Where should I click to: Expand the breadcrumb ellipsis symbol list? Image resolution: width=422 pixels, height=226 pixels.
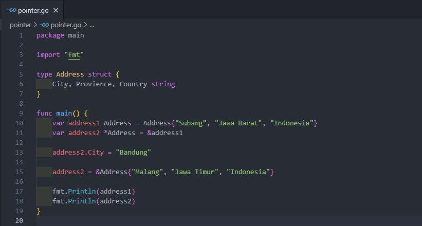(92, 25)
